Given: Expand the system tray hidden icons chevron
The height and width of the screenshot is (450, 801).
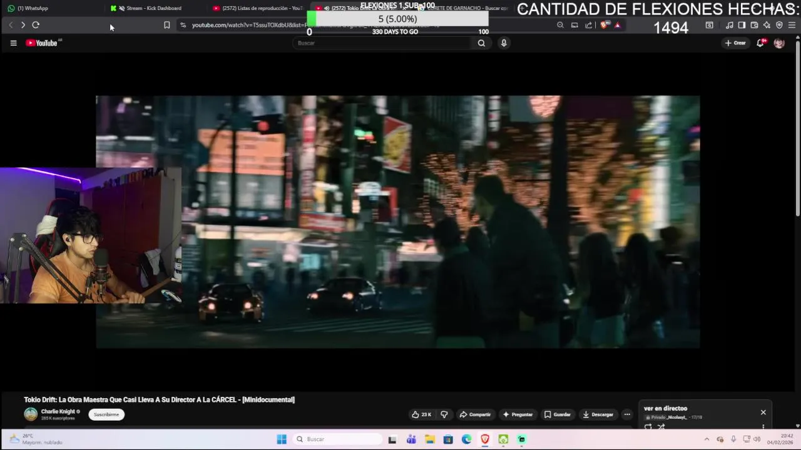Looking at the screenshot, I should click(x=707, y=439).
